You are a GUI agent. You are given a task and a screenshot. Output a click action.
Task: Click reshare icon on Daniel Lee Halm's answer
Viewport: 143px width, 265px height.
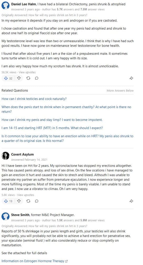click(28, 78)
